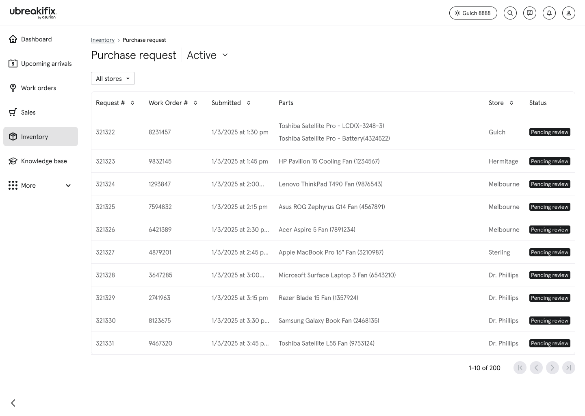Click the Inventory box icon
This screenshot has width=585, height=416.
(x=13, y=136)
